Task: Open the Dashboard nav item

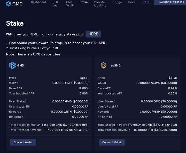Action: pos(38,2)
